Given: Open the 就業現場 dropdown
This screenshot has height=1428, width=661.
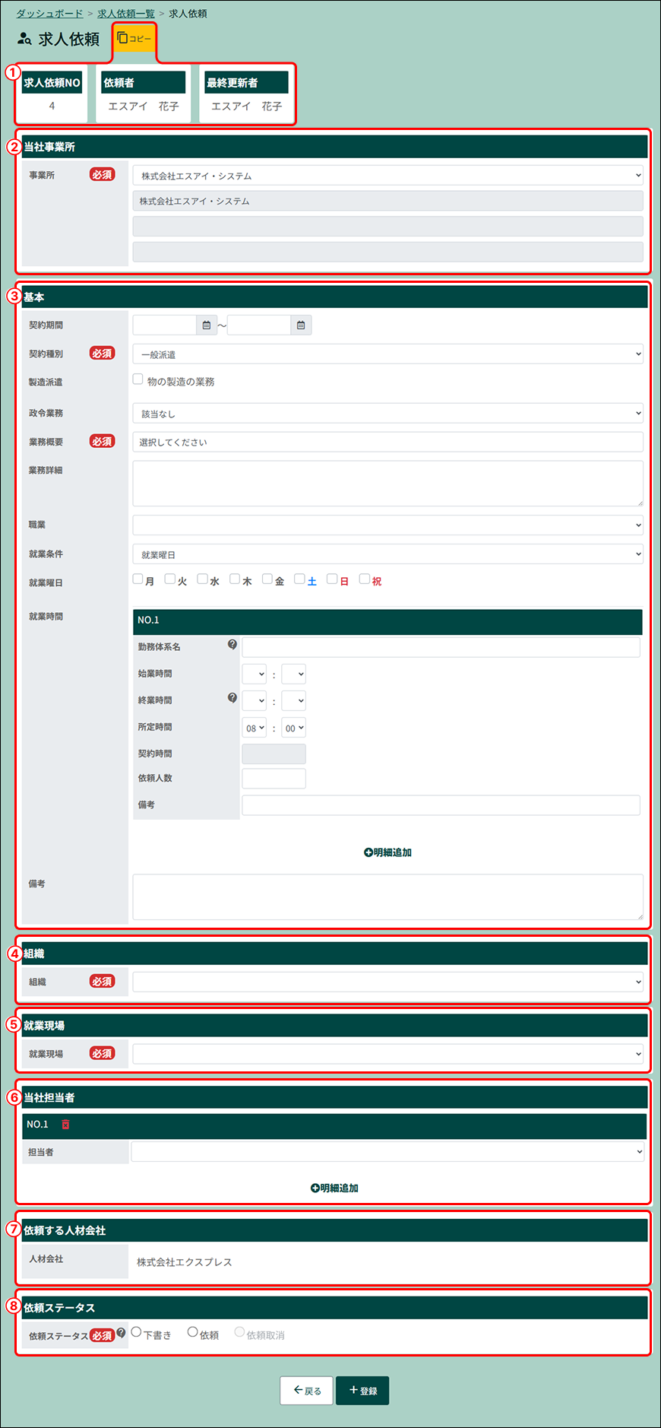Looking at the screenshot, I should [x=387, y=1054].
